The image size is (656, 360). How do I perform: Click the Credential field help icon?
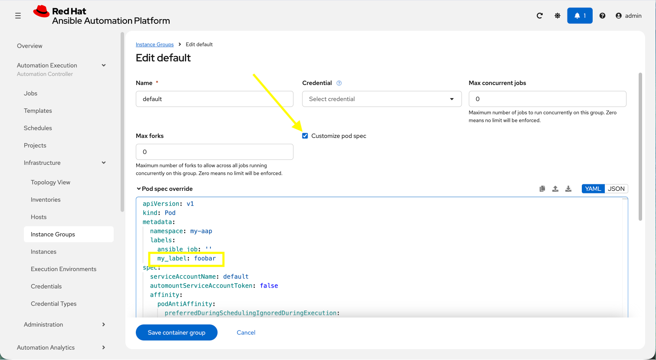click(339, 83)
